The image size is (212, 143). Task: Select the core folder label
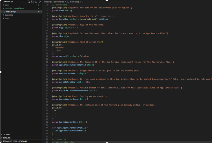click(x=7, y=5)
